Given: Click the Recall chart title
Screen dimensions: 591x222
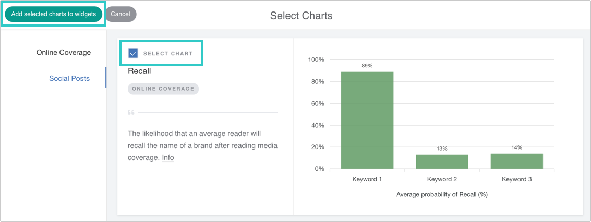Looking at the screenshot, I should click(x=139, y=71).
